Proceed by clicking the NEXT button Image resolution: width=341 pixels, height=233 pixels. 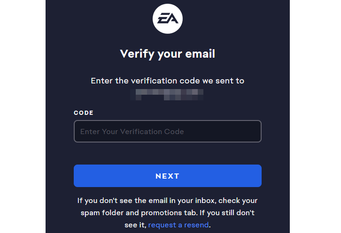click(x=168, y=176)
